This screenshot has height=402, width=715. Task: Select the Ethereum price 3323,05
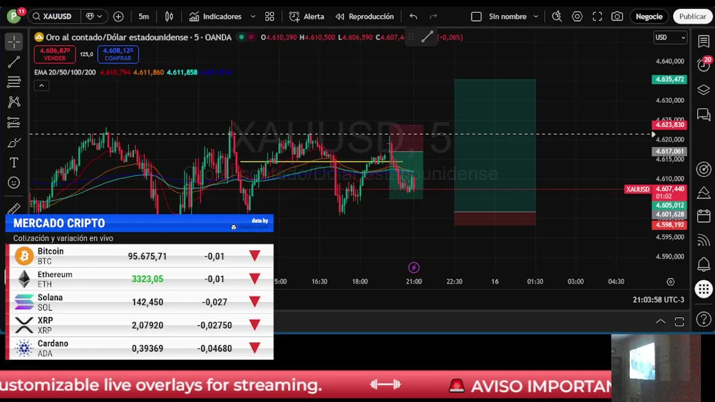(147, 279)
